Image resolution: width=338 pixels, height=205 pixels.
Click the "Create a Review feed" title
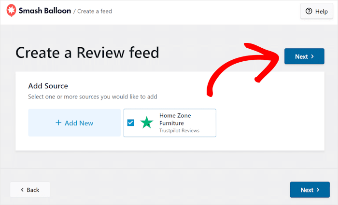click(87, 53)
